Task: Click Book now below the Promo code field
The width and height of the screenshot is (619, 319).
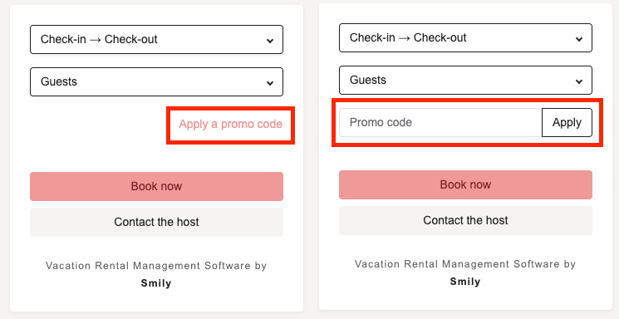Action: 465,184
